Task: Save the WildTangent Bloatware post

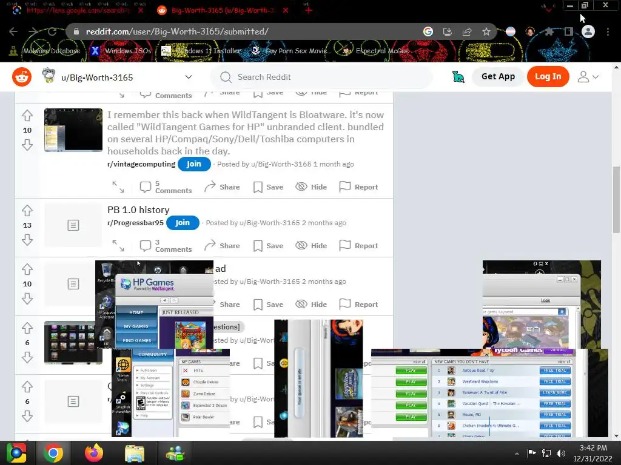Action: click(268, 187)
